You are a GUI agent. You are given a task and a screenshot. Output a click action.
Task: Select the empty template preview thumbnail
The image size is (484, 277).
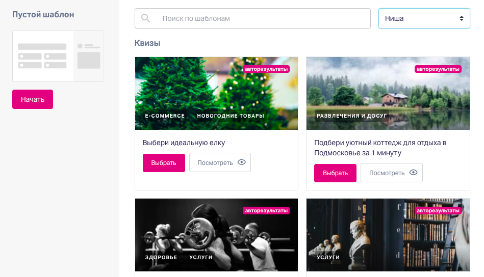(58, 56)
